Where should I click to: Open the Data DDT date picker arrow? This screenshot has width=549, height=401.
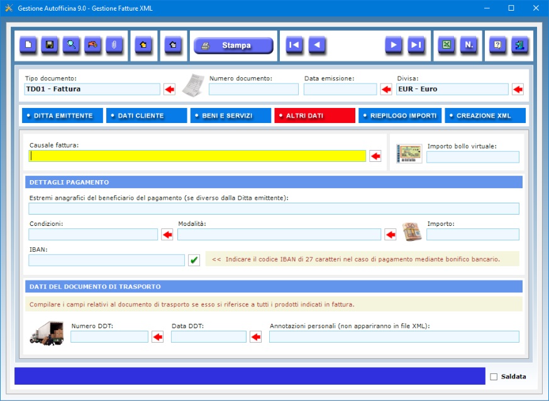(x=255, y=337)
